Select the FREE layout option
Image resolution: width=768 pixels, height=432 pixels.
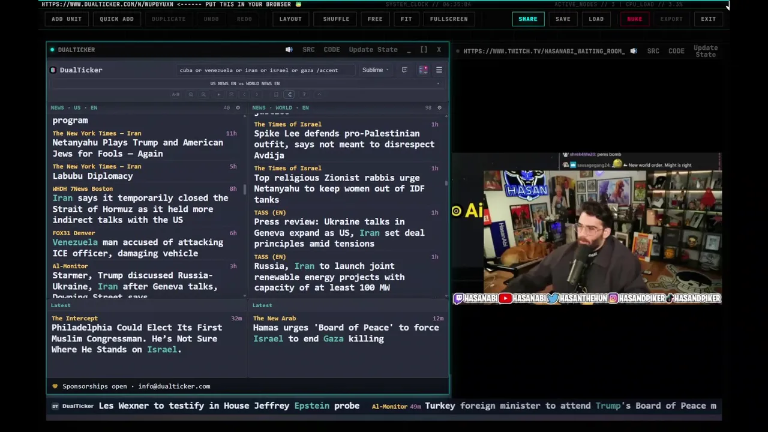coord(375,19)
